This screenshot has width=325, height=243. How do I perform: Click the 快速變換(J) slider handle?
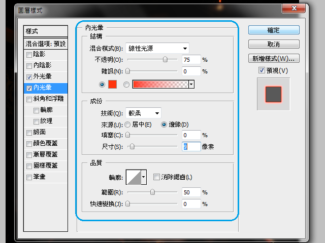point(127,204)
